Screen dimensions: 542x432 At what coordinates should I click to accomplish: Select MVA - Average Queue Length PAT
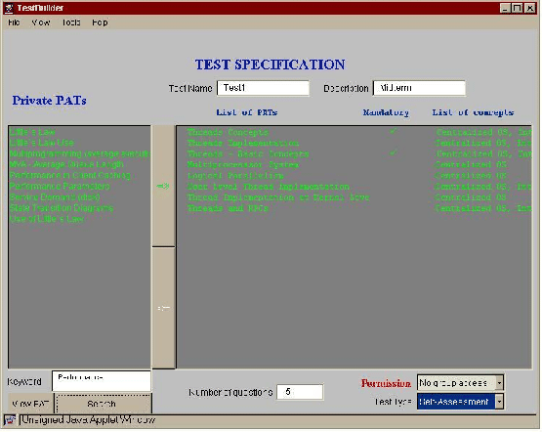[x=66, y=164]
